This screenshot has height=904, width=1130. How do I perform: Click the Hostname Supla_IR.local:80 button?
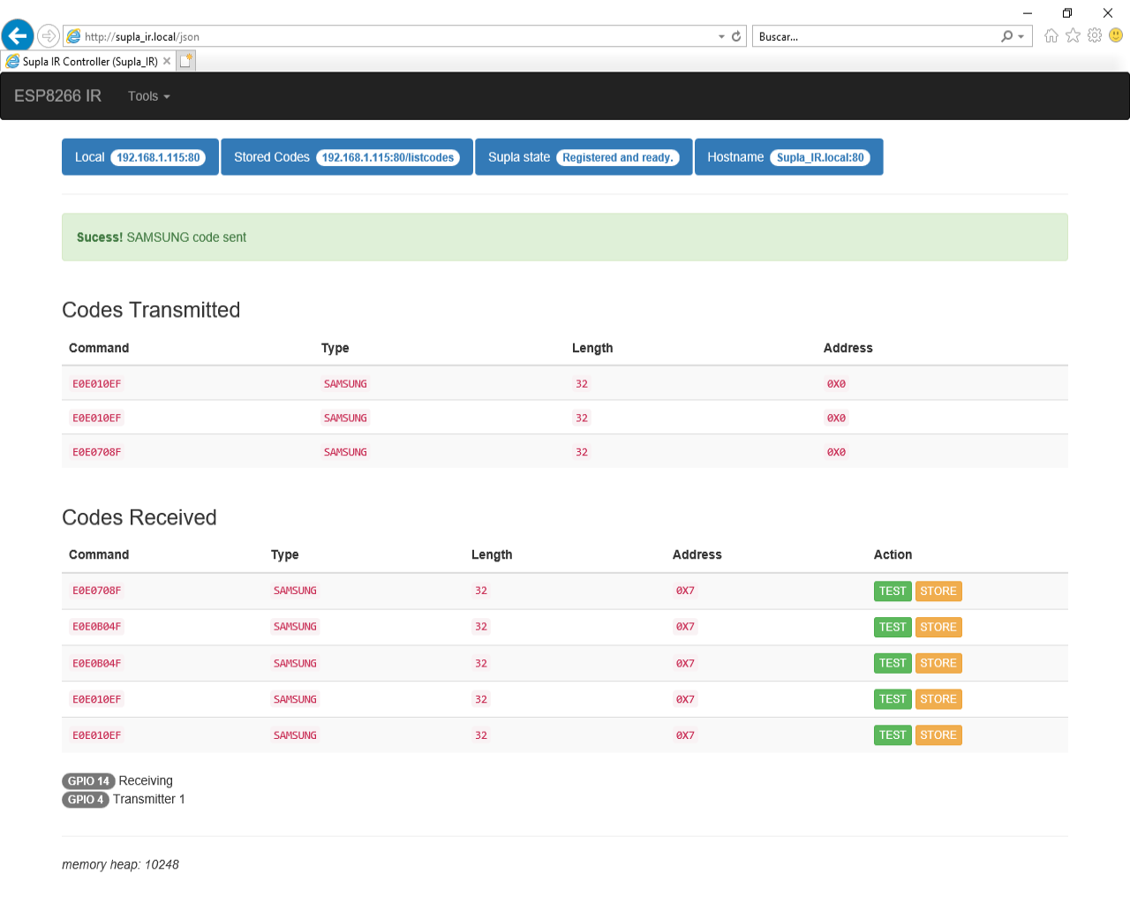tap(788, 157)
